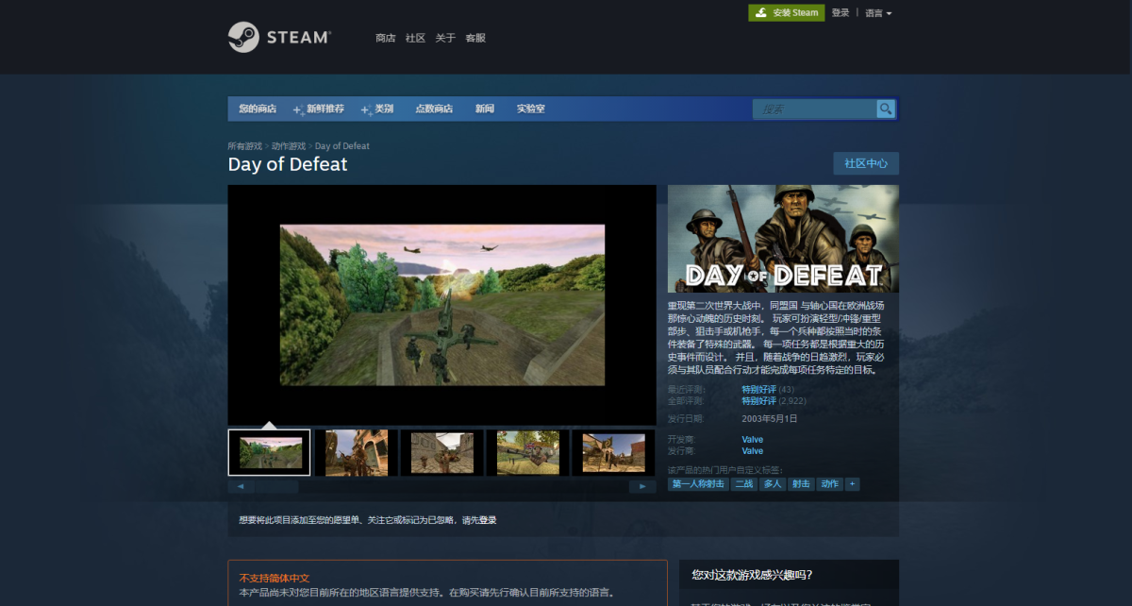Expand the 新鲜推荐 store menu

[x=319, y=109]
